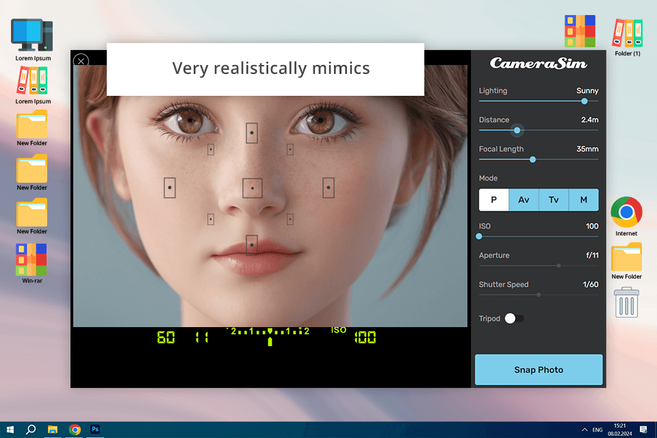The width and height of the screenshot is (657, 438).
Task: Select the upper-left small autofocus point
Action: 211,149
